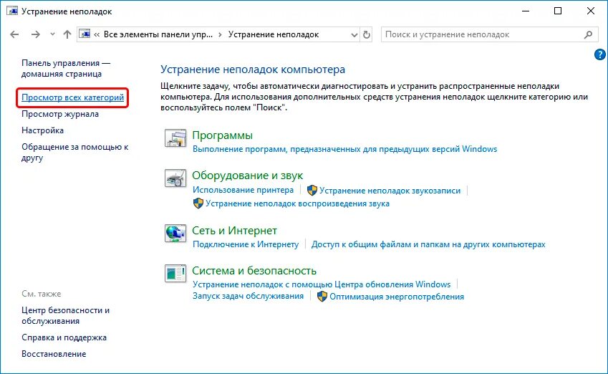Click "Оптимизация энергопотребления" link

tap(397, 297)
